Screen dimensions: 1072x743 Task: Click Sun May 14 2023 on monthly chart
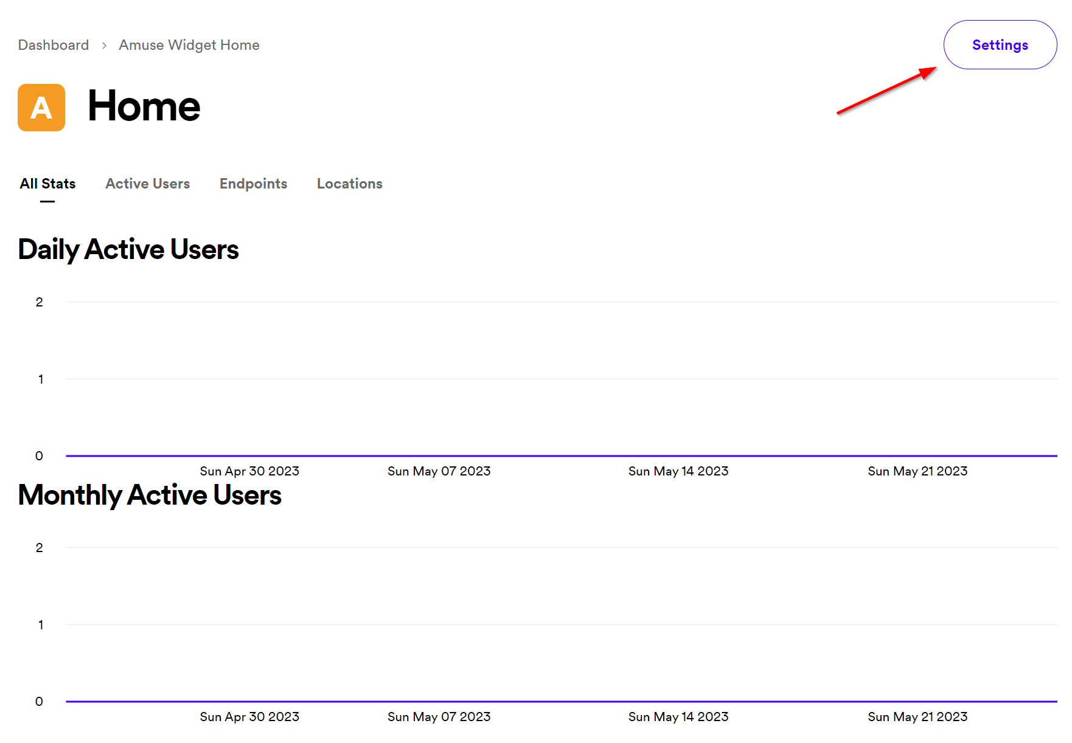click(x=678, y=717)
